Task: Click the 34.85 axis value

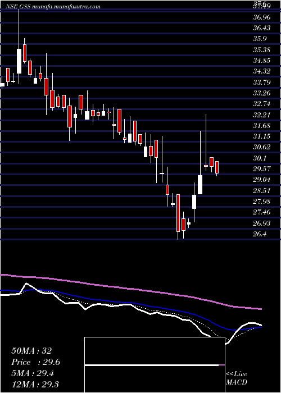Action: pyautogui.click(x=262, y=61)
